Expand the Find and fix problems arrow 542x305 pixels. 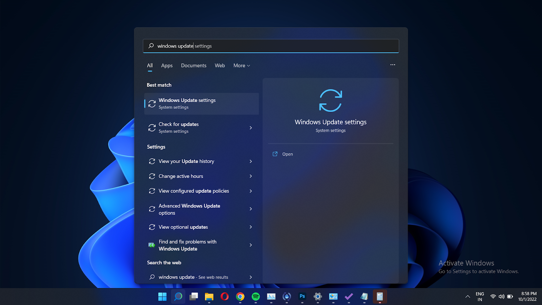coord(251,245)
